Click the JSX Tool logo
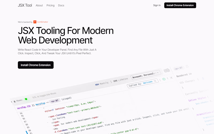This screenshot has height=134, width=214. (x=25, y=5)
